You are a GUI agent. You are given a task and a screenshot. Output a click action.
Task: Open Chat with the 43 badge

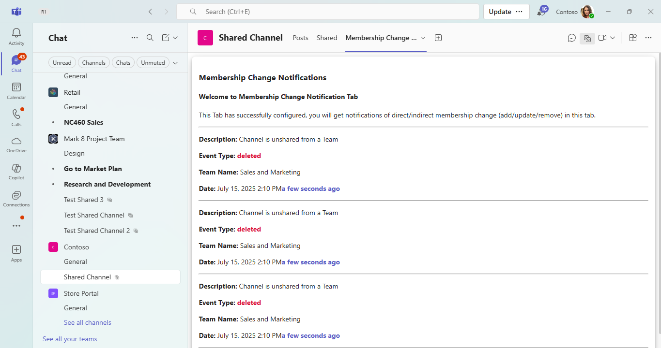(x=16, y=64)
